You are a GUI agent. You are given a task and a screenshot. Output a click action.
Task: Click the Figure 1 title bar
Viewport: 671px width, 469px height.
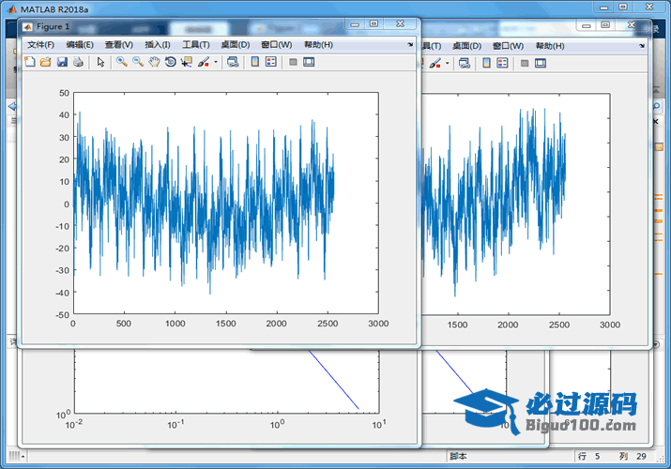pos(188,26)
